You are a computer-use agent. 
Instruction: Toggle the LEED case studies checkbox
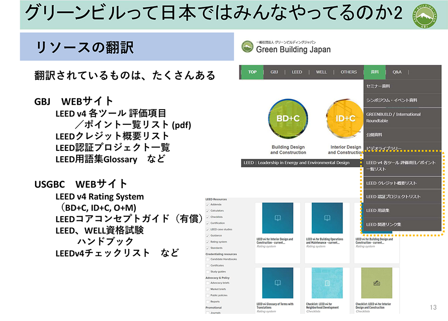(x=208, y=230)
